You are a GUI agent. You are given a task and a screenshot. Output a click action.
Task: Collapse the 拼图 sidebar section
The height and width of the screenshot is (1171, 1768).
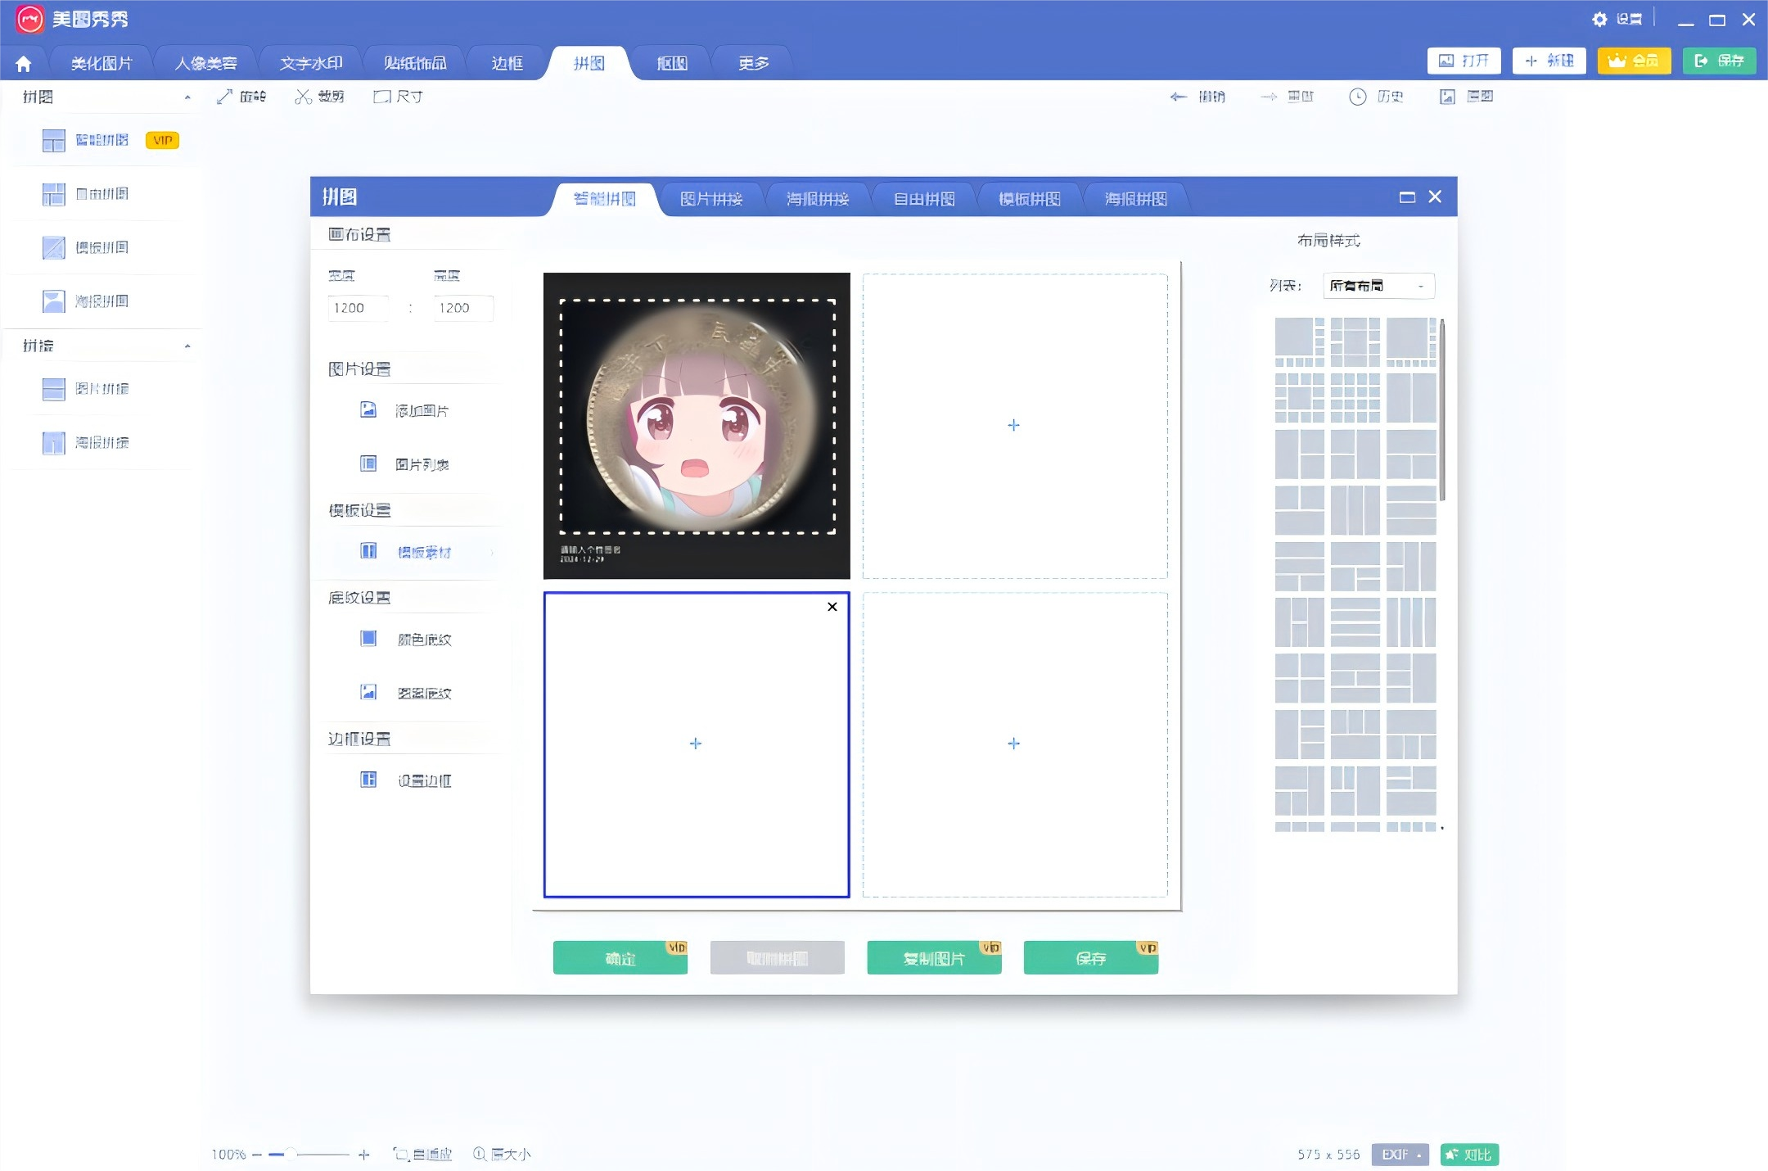tap(187, 97)
